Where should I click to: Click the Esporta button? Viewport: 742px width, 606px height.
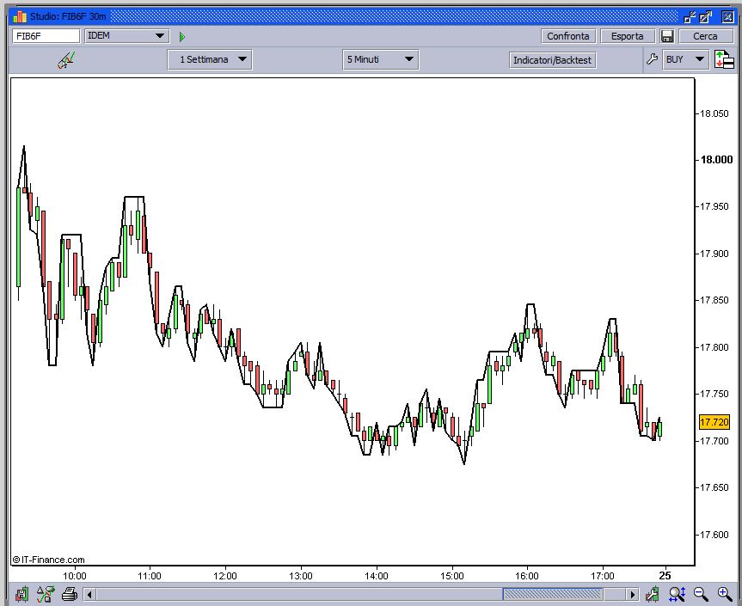tap(627, 36)
